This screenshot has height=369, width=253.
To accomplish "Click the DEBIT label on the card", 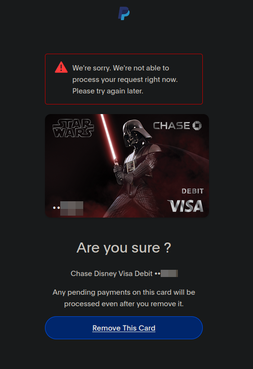I will (x=193, y=191).
